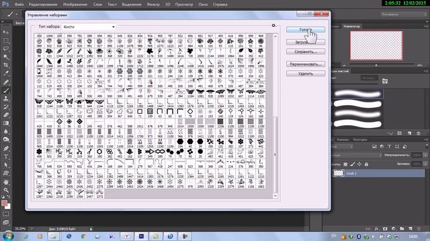Screen dimensions: 430x241
Task: Select the History Brush tool
Action: pos(6,106)
